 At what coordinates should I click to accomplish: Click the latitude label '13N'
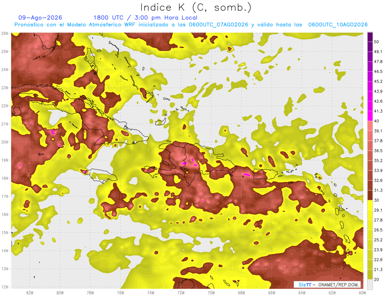tap(5, 269)
